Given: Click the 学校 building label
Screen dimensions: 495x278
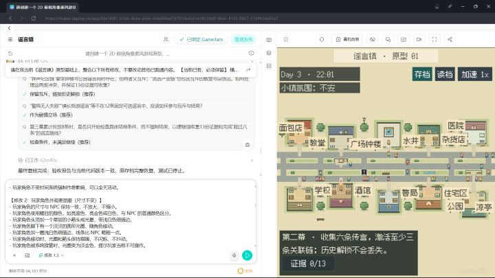Looking at the screenshot, I should click(322, 190).
